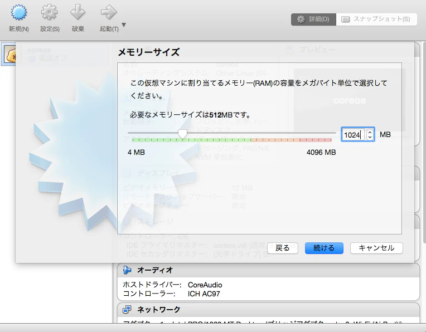The width and height of the screenshot is (426, 332).
Task: Click the memory size slider handle
Action: coord(182,134)
